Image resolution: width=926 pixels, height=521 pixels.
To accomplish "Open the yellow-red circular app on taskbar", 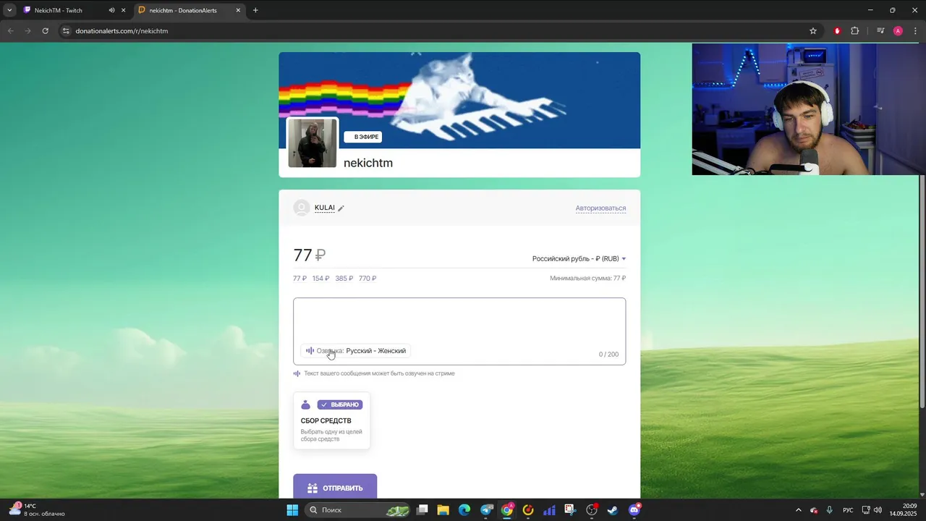I will (x=528, y=510).
